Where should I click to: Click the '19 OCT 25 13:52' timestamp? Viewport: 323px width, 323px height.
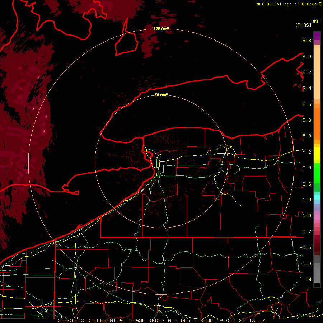click(x=240, y=320)
